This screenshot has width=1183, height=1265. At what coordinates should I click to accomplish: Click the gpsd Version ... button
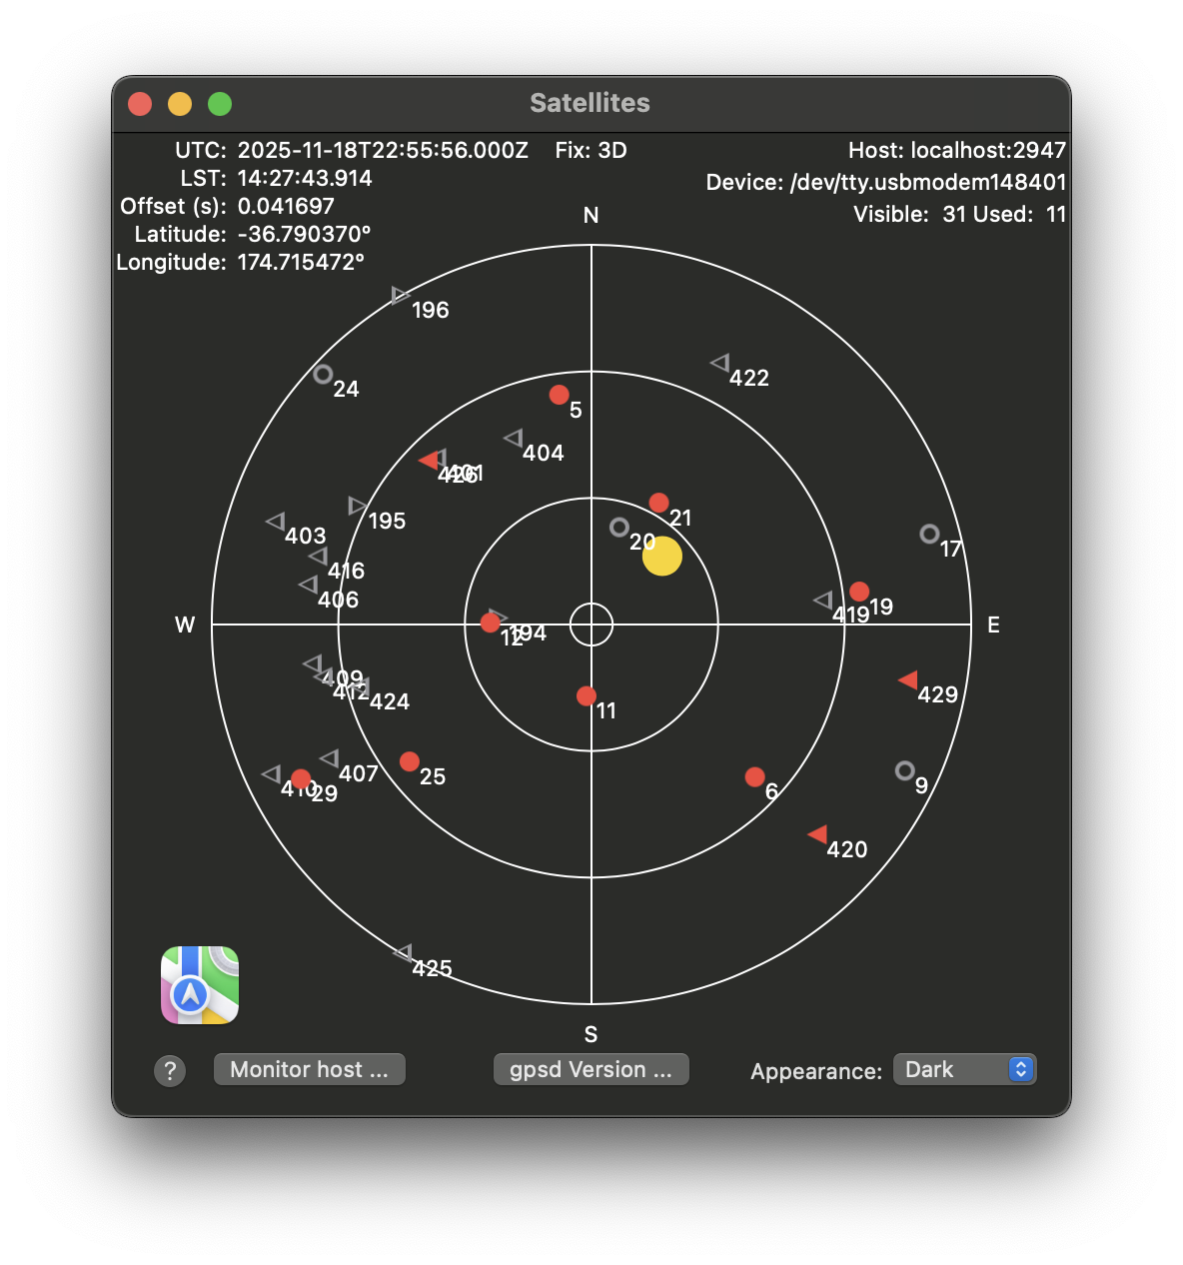[591, 1069]
